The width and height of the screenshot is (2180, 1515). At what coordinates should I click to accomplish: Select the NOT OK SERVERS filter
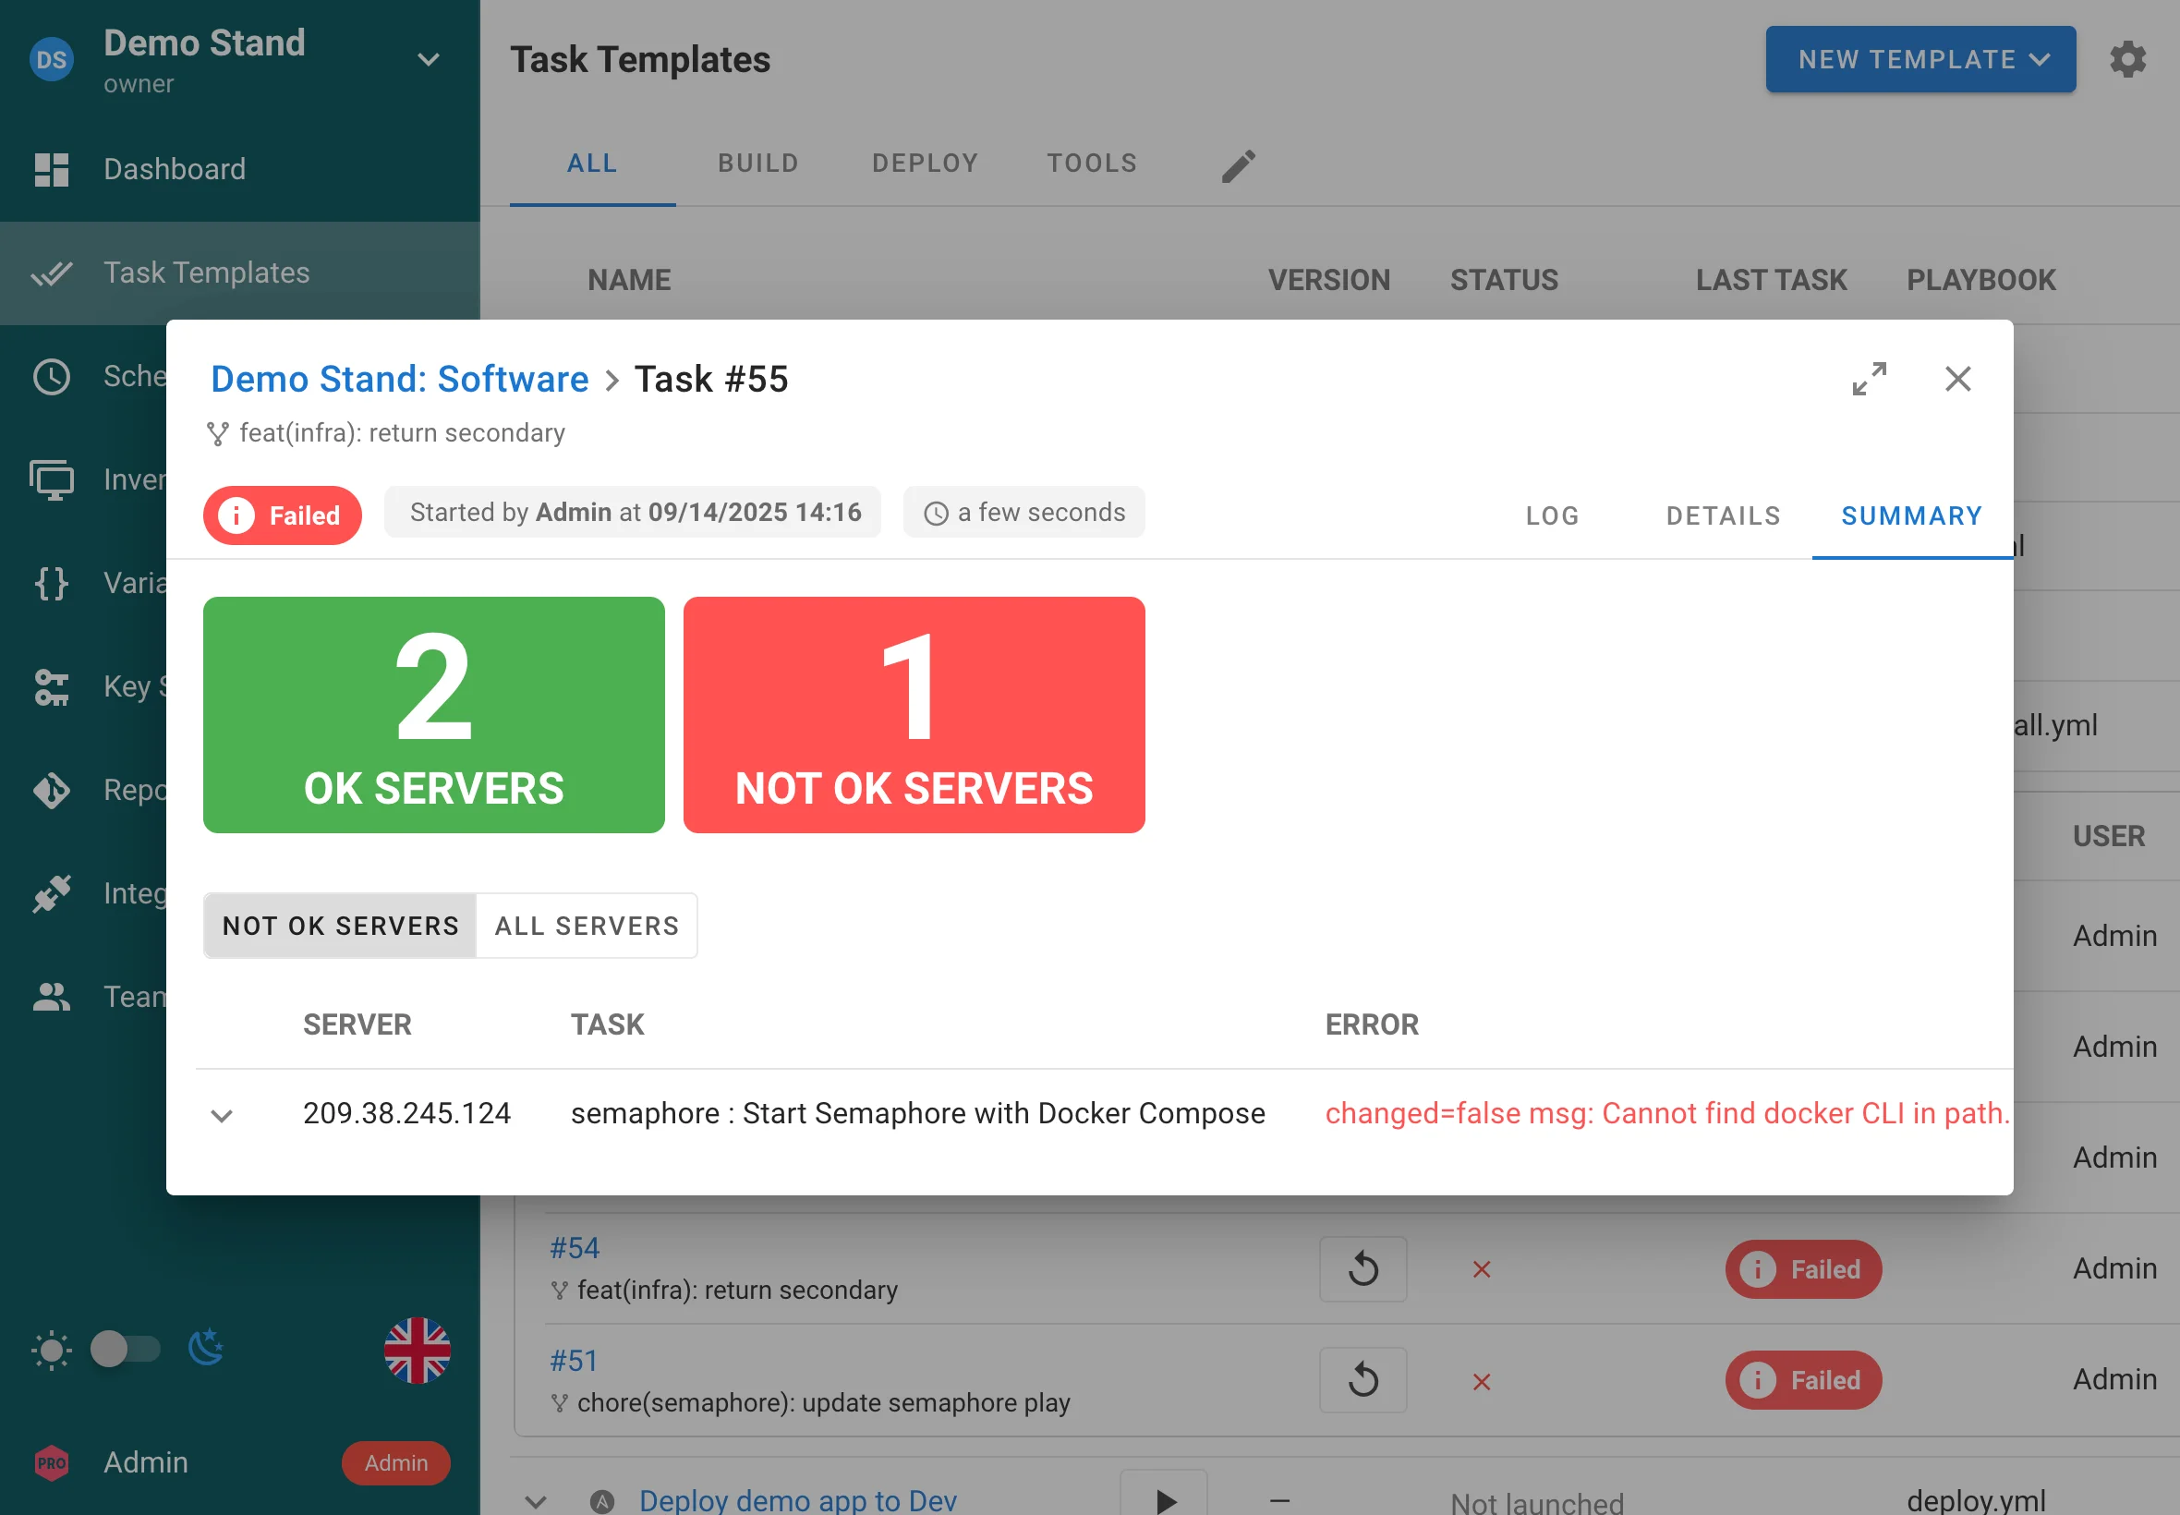(x=340, y=926)
